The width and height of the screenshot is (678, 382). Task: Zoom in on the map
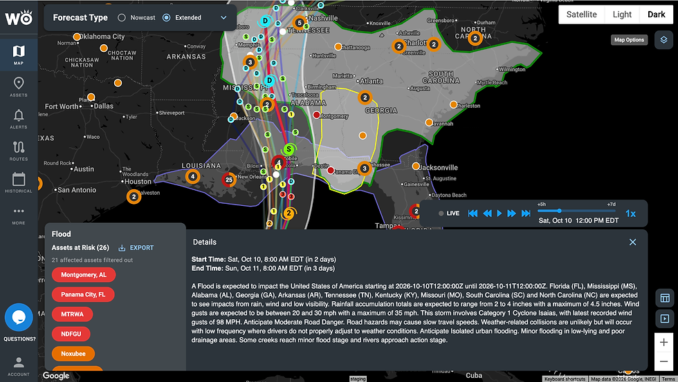pyautogui.click(x=663, y=343)
